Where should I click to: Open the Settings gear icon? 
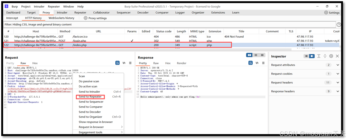[x=326, y=13]
